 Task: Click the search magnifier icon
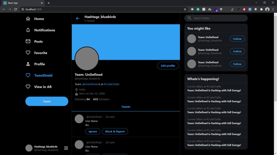pyautogui.click(x=189, y=18)
